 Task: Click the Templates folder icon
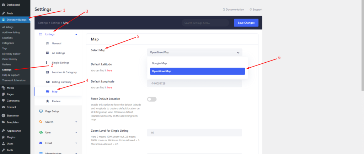tap(3, 122)
